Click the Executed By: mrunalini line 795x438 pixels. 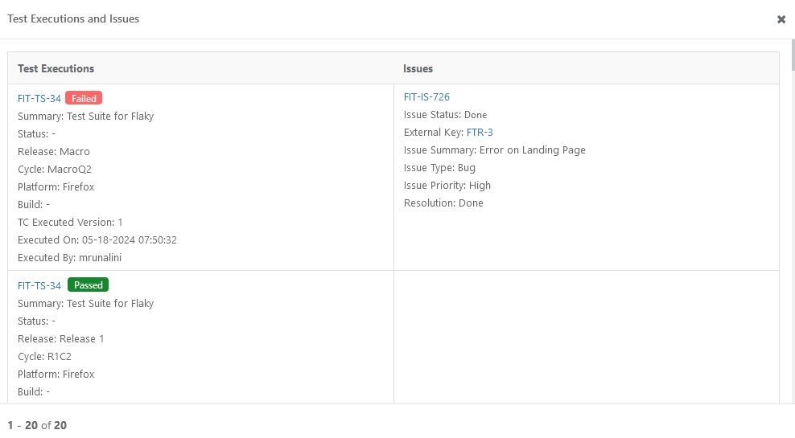(x=69, y=258)
